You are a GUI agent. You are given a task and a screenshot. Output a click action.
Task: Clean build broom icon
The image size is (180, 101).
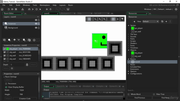coord(40,9)
